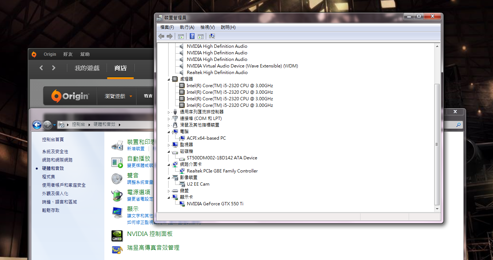This screenshot has height=260, width=493.
Task: Click the 控制台首頁 link
Action: point(53,140)
